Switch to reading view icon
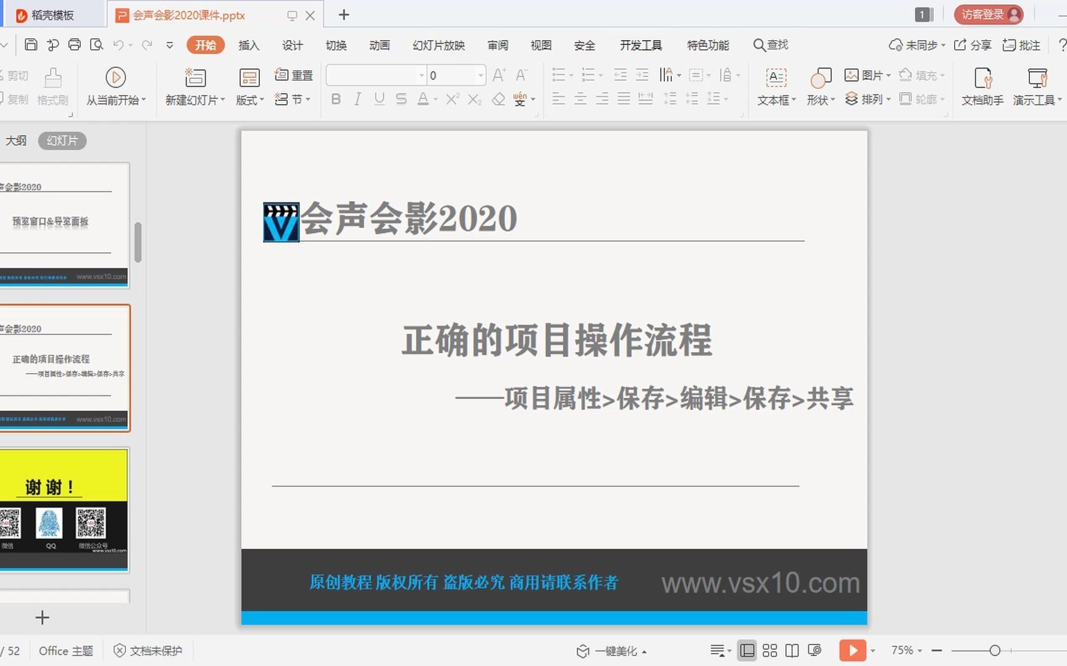 point(792,651)
